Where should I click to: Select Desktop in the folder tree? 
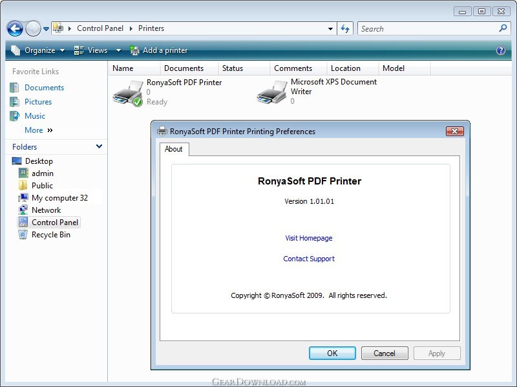pos(39,161)
